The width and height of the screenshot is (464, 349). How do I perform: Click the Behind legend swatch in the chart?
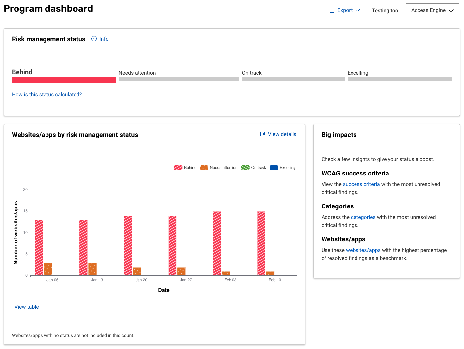(178, 168)
